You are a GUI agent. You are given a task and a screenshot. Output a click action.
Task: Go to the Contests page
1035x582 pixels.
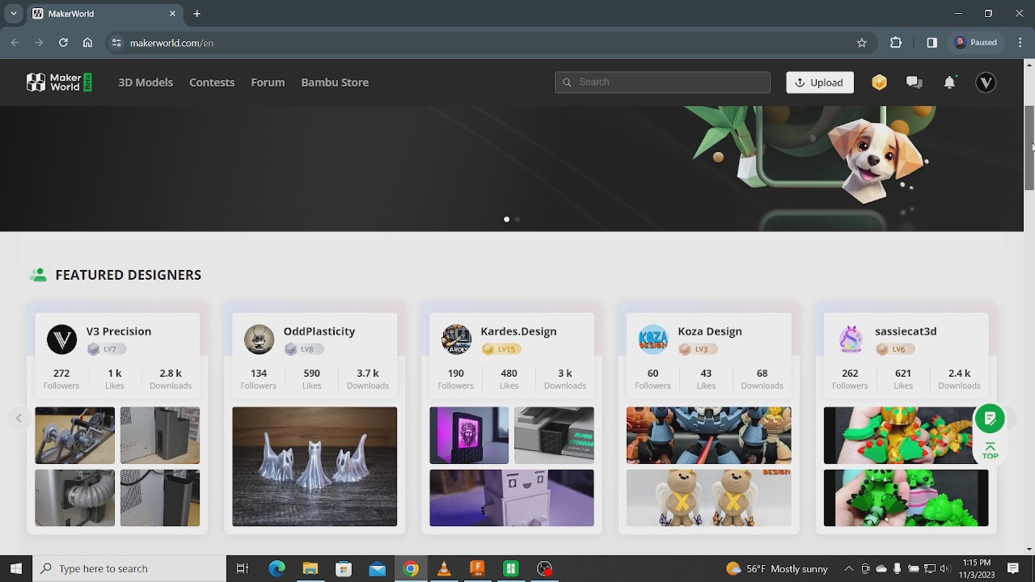[212, 82]
